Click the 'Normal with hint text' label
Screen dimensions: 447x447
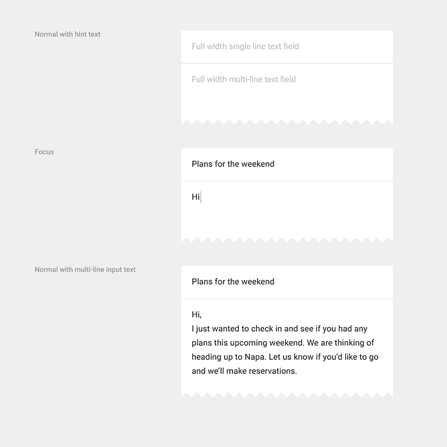point(68,34)
